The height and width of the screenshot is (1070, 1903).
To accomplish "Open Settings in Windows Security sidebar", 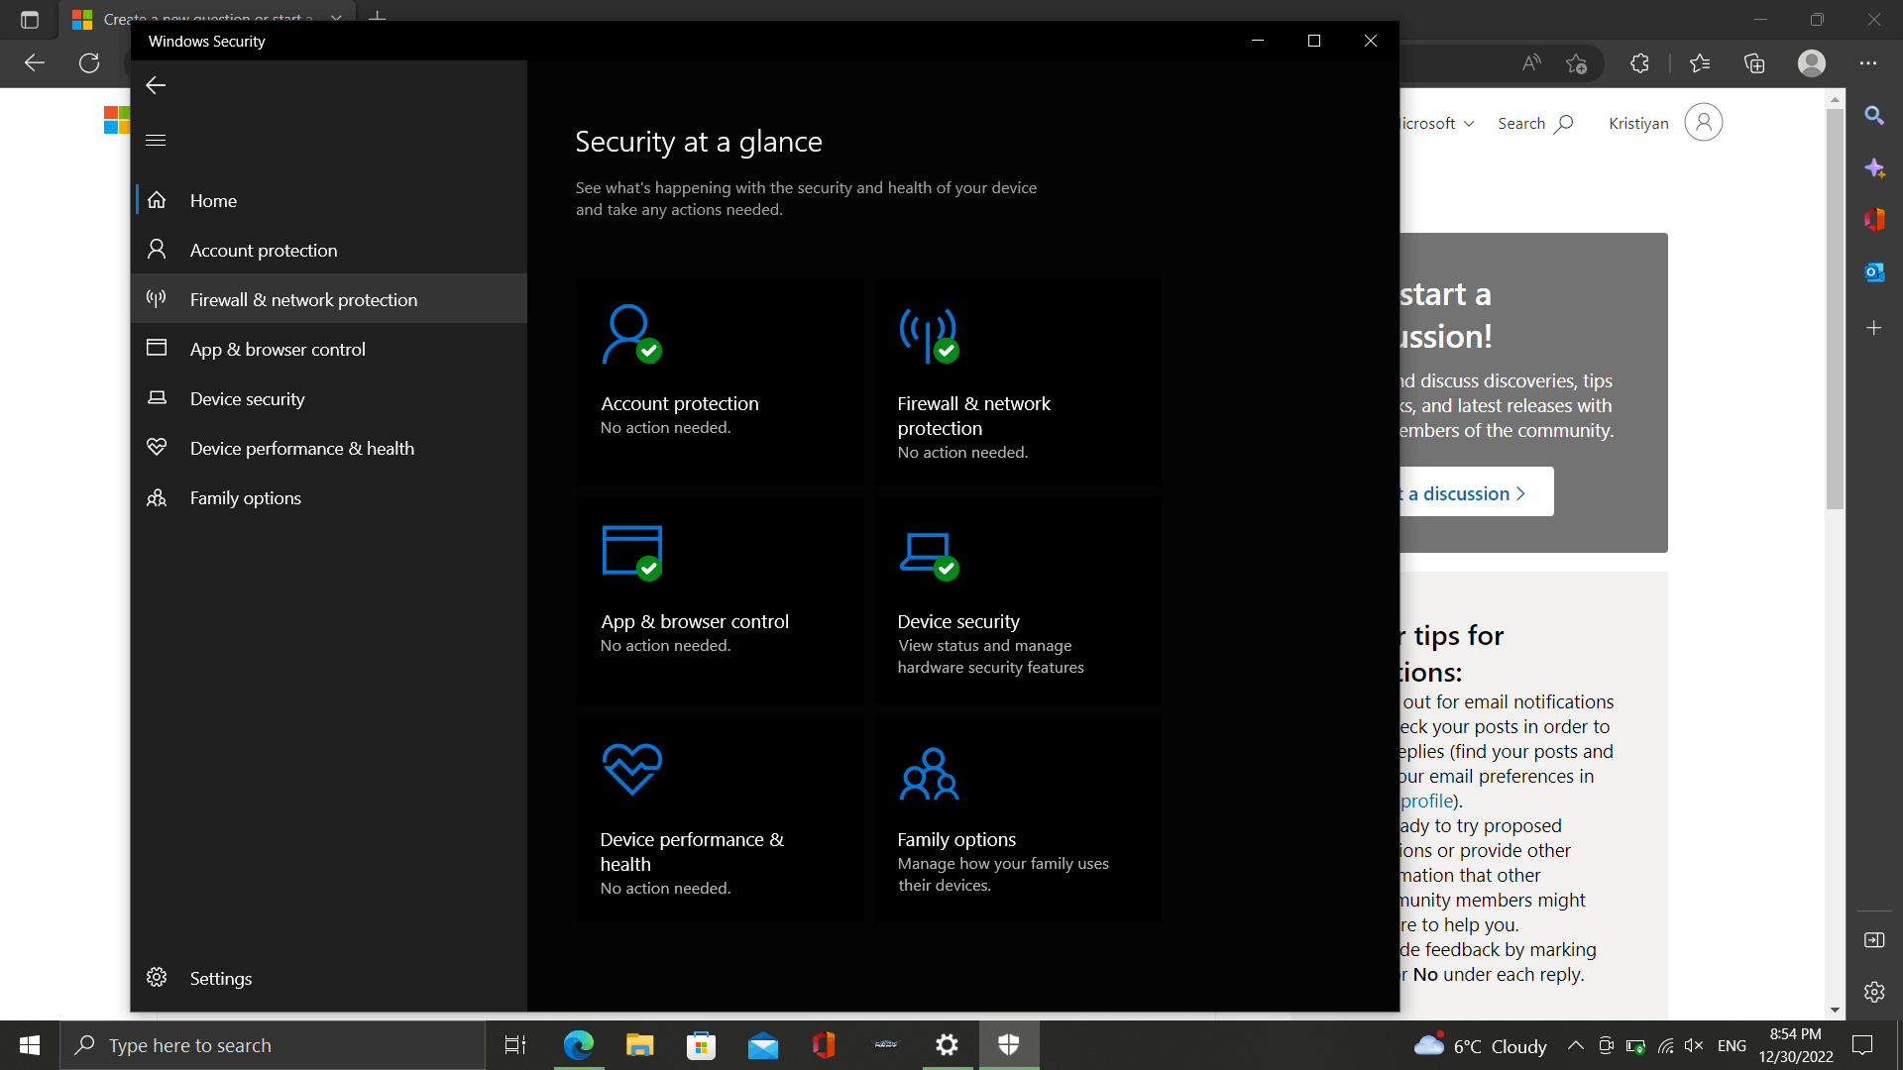I will [329, 978].
